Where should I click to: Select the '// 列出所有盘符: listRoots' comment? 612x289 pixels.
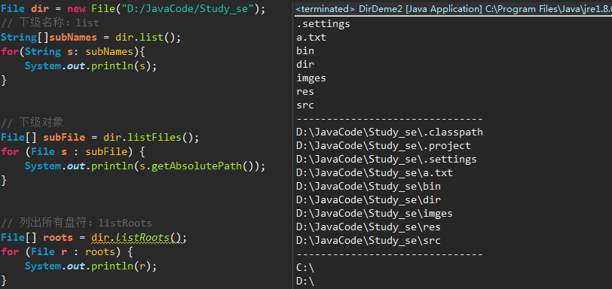tap(76, 224)
